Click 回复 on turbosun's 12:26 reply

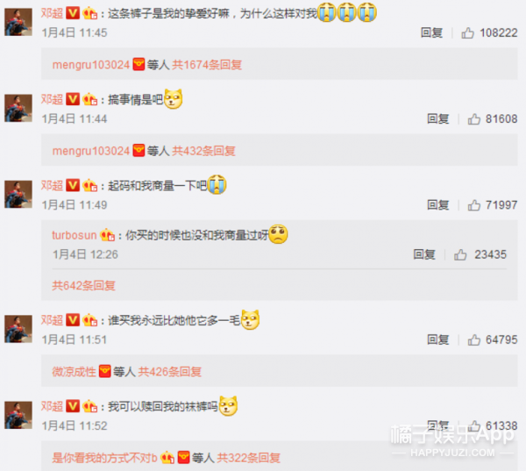click(424, 254)
